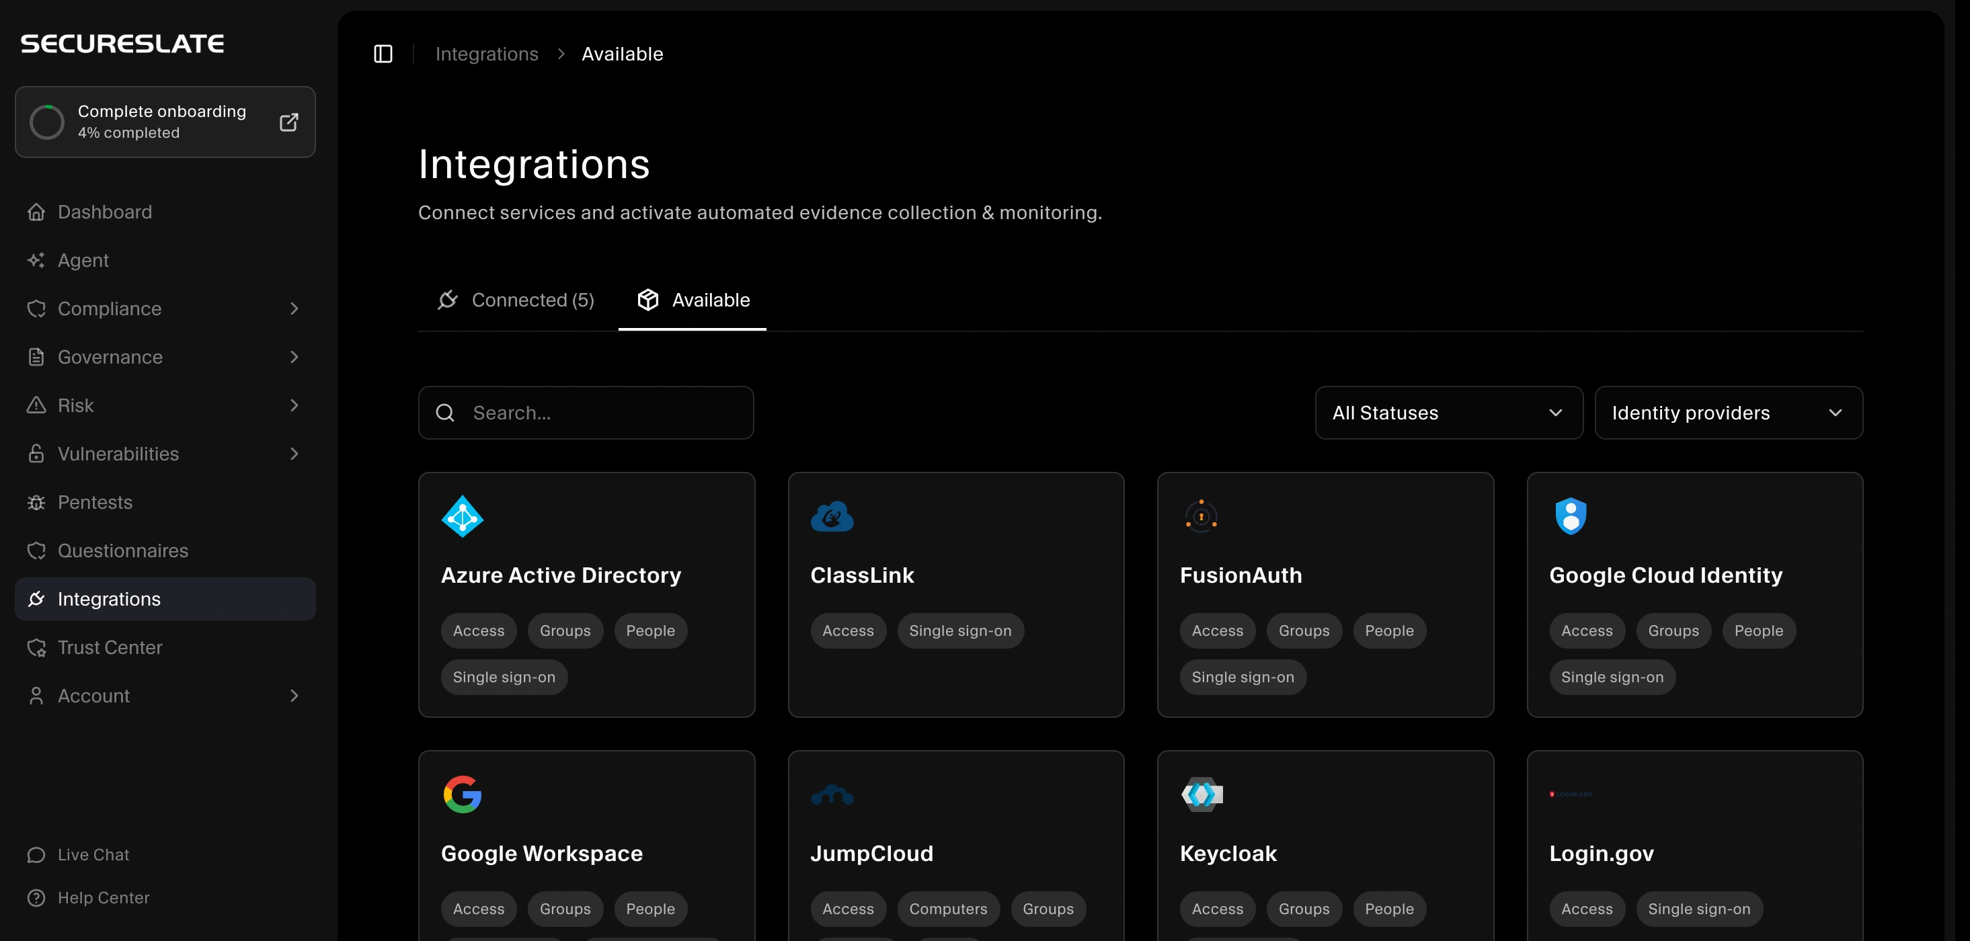Select the Google Cloud Identity shield icon
The width and height of the screenshot is (1970, 941).
[1571, 516]
